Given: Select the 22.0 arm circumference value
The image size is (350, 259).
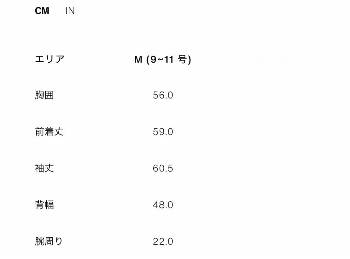Looking at the screenshot, I should click(163, 241).
